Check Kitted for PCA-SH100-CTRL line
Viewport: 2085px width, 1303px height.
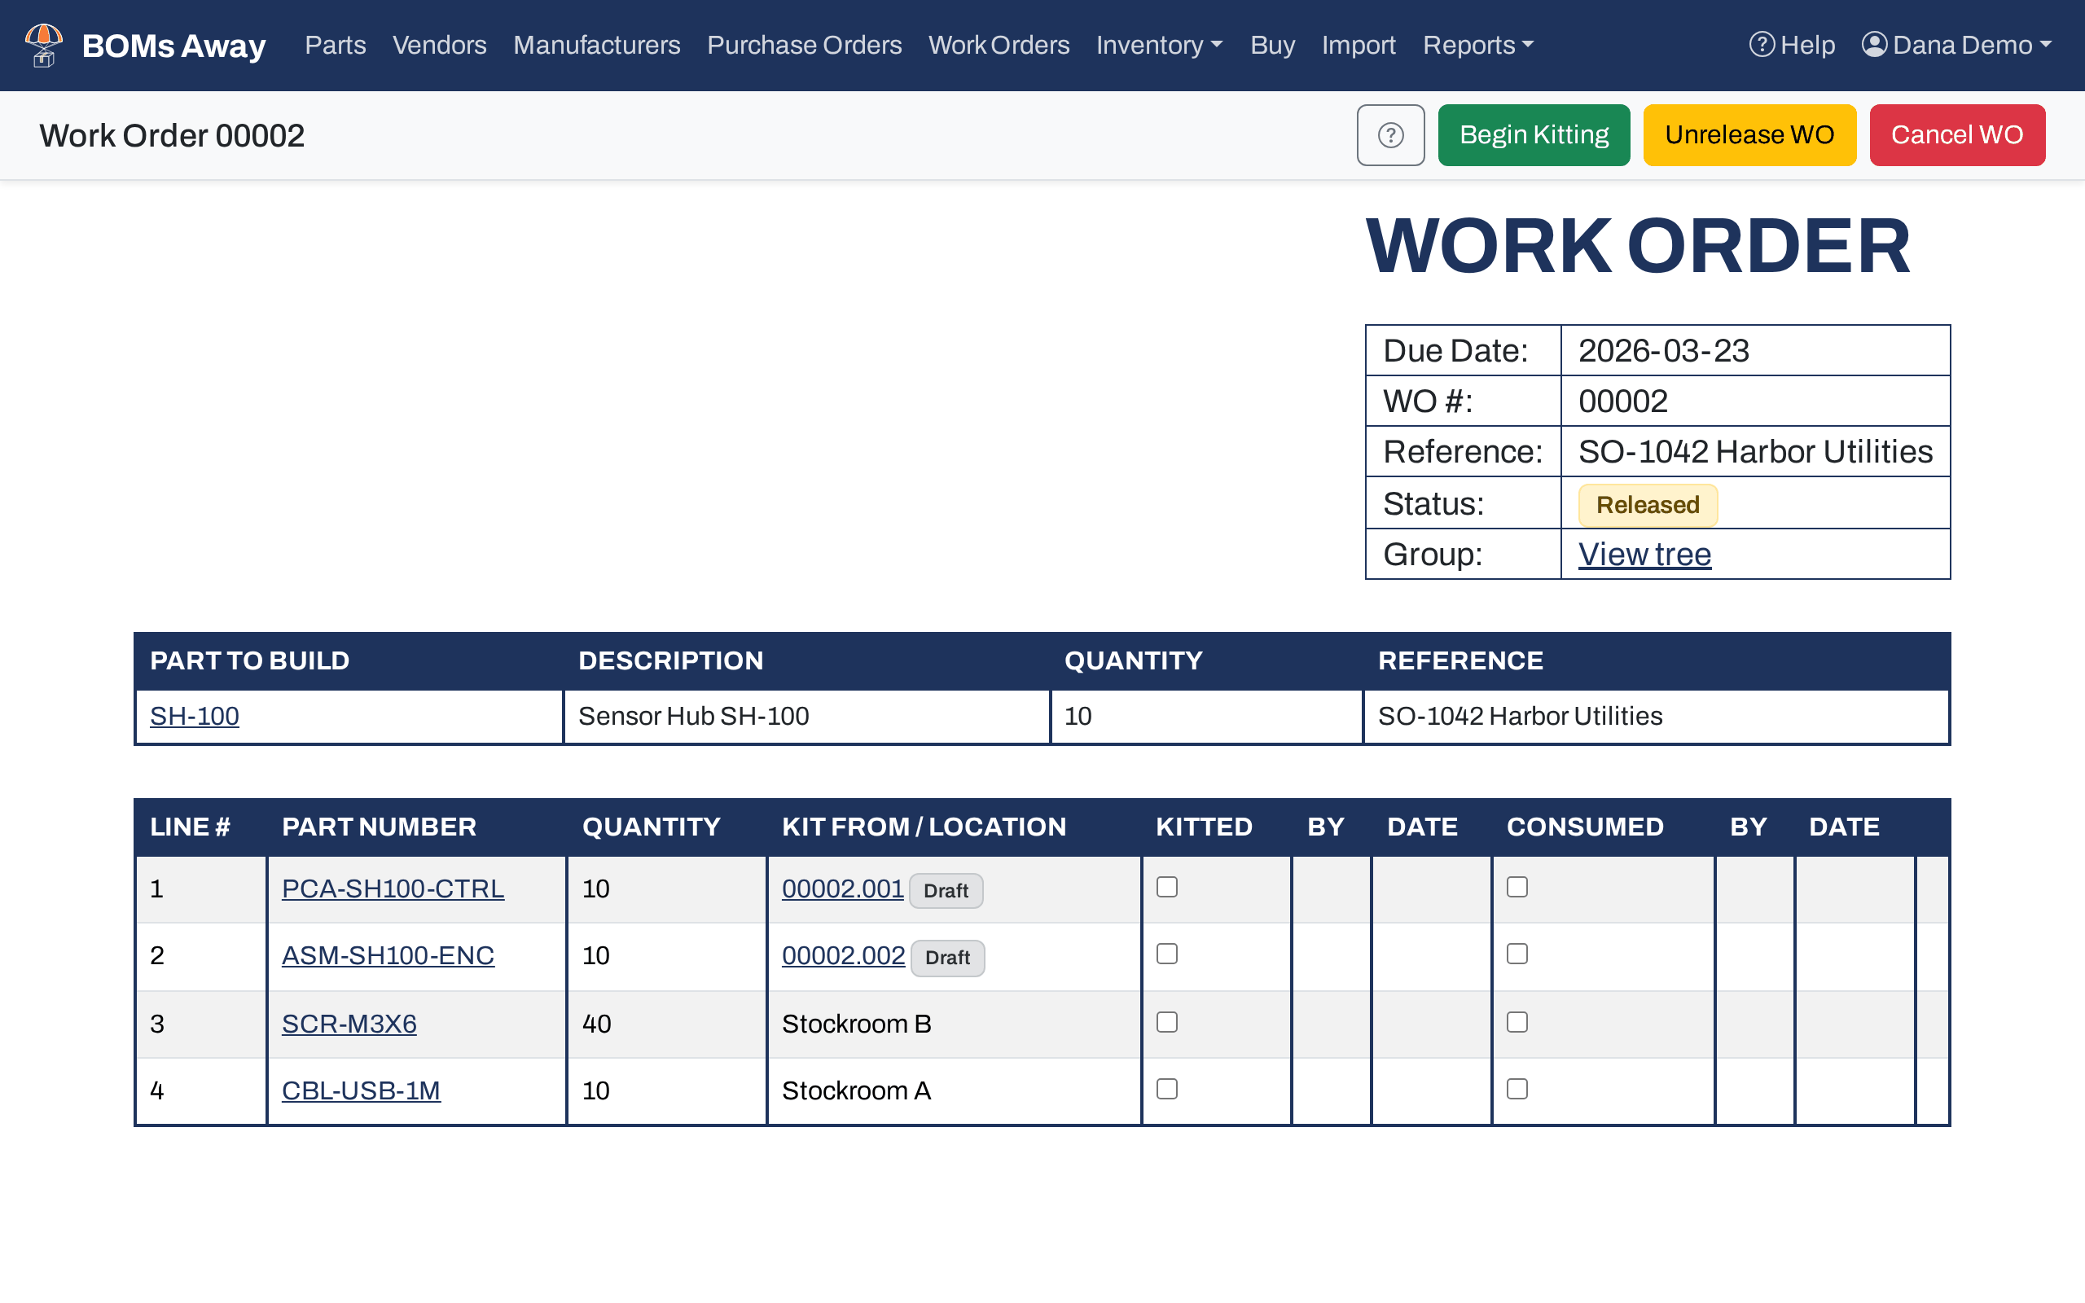[x=1166, y=887]
